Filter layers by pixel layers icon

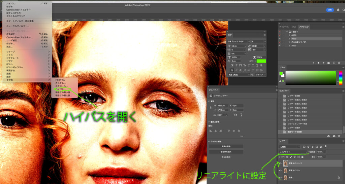304,147
